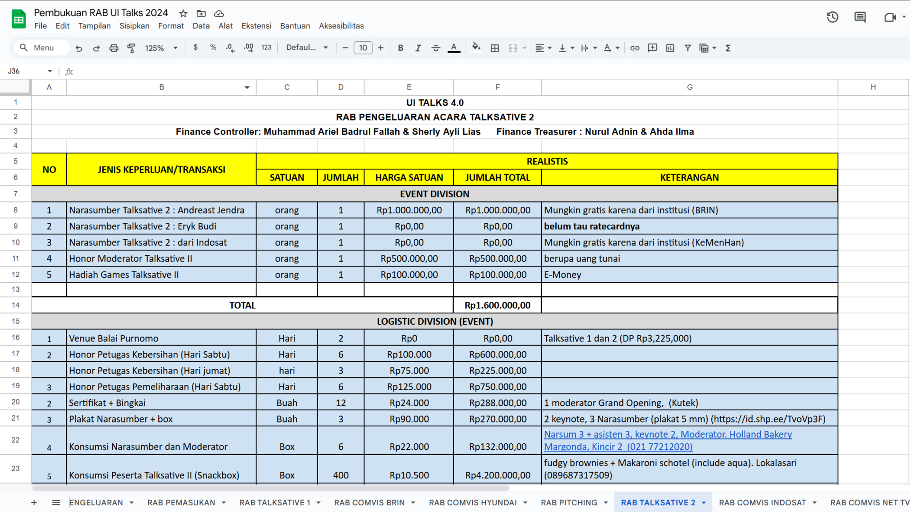The width and height of the screenshot is (910, 512).
Task: Select row 14 header
Action: [16, 305]
